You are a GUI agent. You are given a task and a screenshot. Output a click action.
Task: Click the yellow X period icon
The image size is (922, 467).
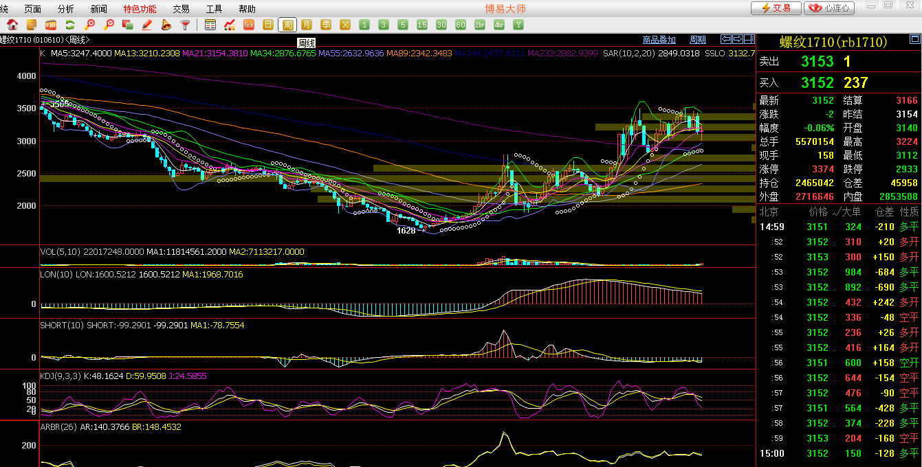pyautogui.click(x=345, y=25)
